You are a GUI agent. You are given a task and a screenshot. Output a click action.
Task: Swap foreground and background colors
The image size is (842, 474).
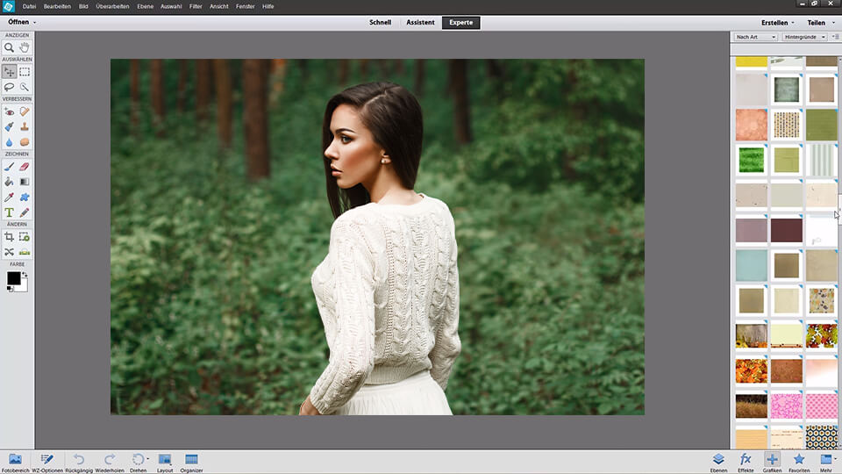tap(25, 275)
